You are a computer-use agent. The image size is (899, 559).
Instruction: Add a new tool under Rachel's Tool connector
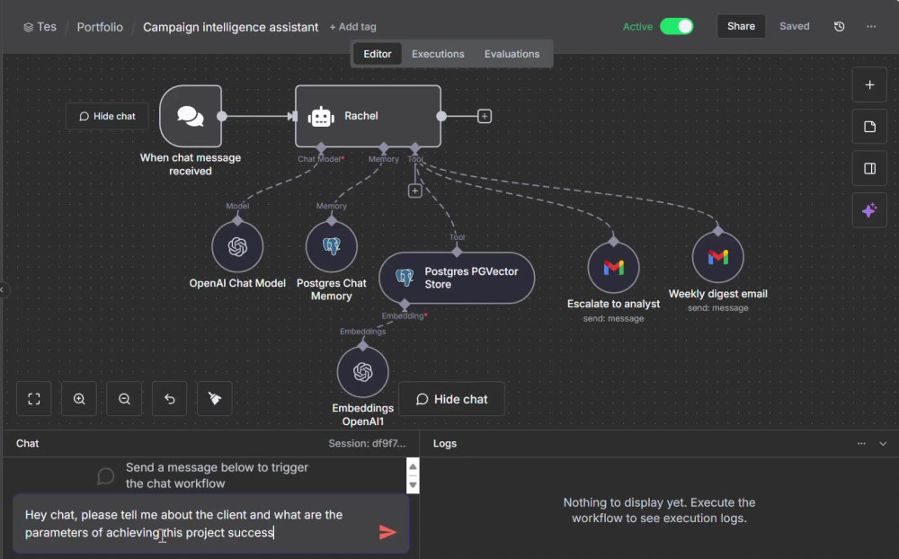coord(415,191)
